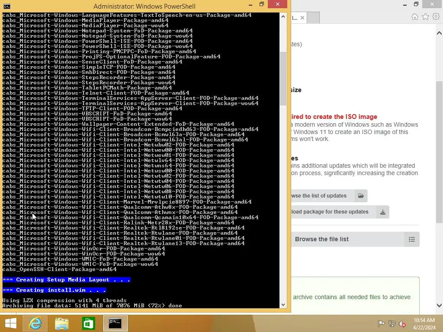Click the WinOcr-FOD-Package-amd64 line
This screenshot has height=332, width=443.
(x=83, y=249)
